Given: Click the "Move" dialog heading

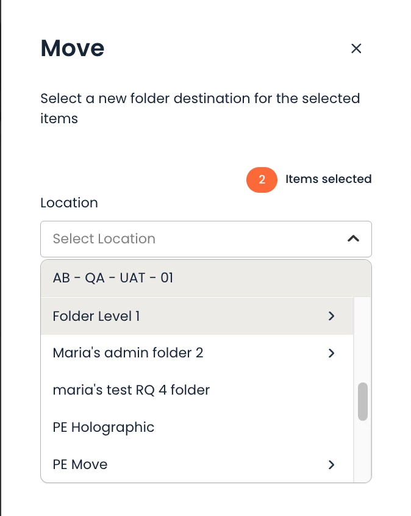Looking at the screenshot, I should [x=73, y=48].
